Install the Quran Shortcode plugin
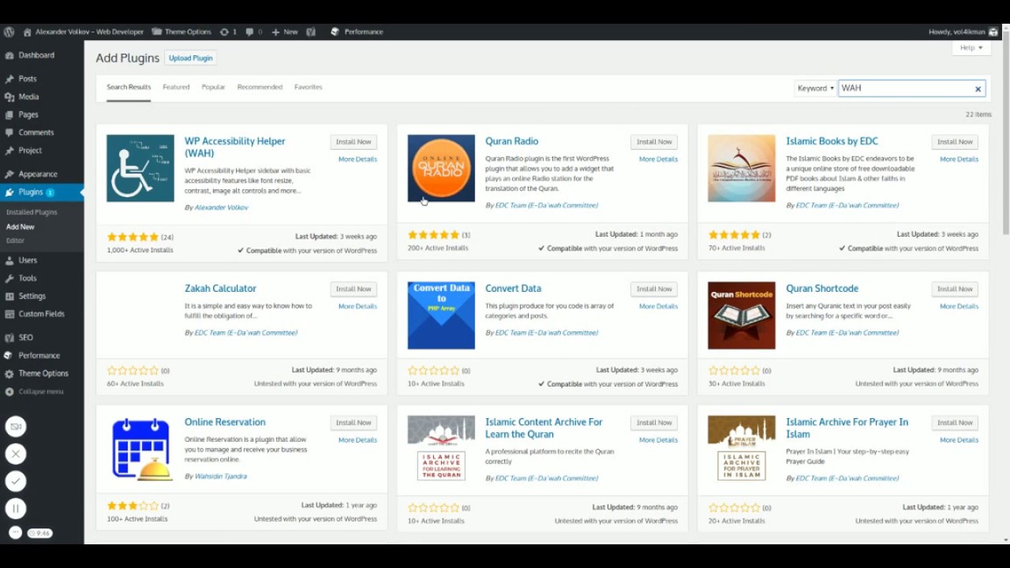Image resolution: width=1010 pixels, height=568 pixels. click(x=955, y=289)
